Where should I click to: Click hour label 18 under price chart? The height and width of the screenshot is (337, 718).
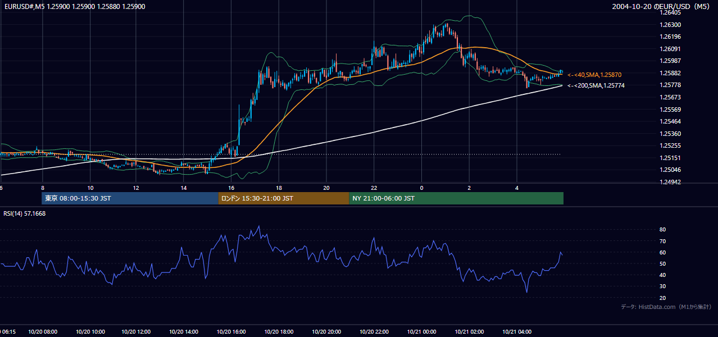(x=279, y=188)
